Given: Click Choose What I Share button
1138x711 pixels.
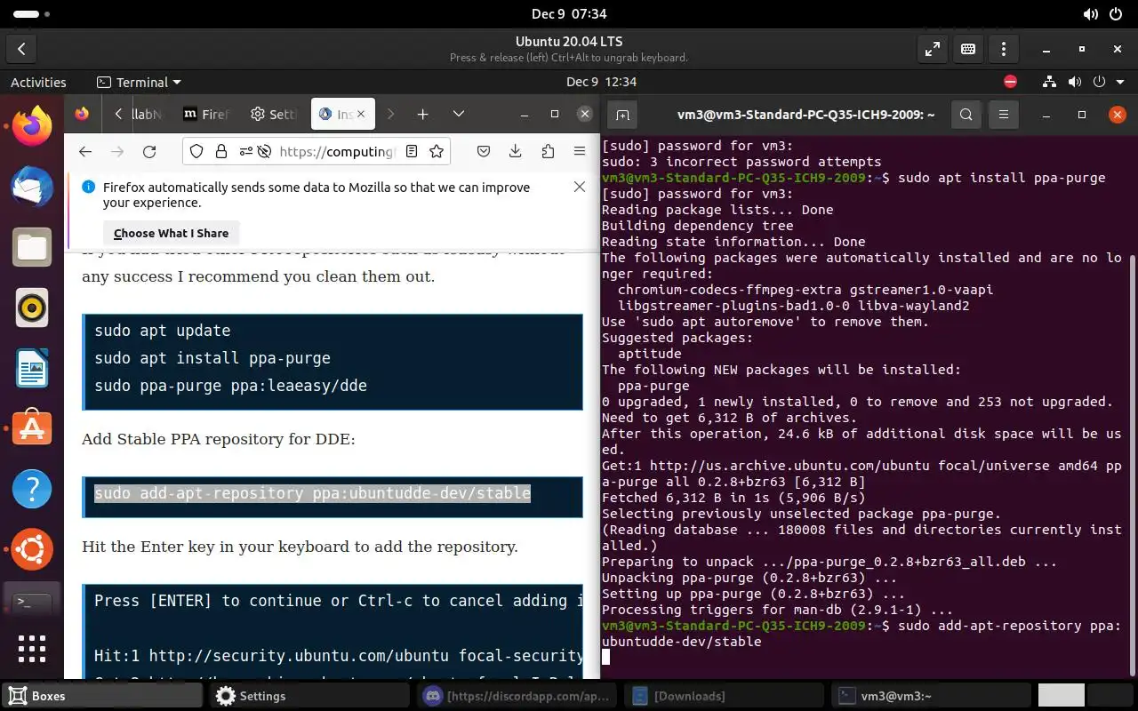Looking at the screenshot, I should 171,233.
